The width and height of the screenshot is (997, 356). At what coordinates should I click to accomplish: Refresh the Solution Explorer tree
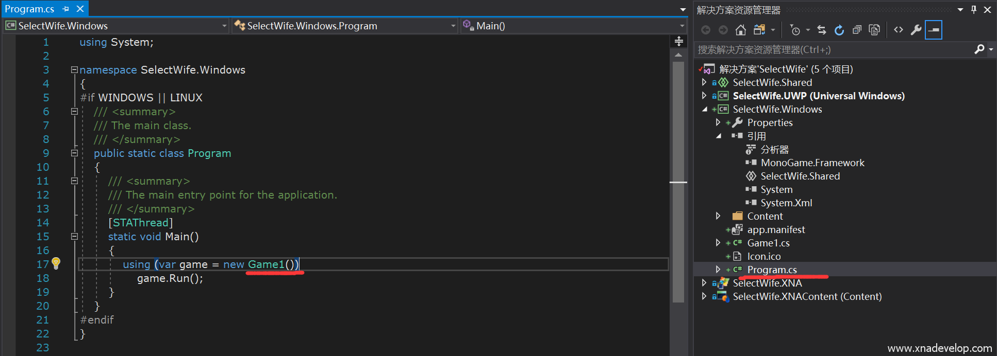coord(839,30)
